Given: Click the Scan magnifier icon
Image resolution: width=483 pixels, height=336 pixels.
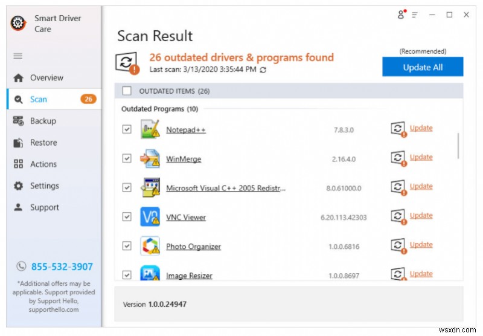Looking at the screenshot, I should tap(19, 99).
